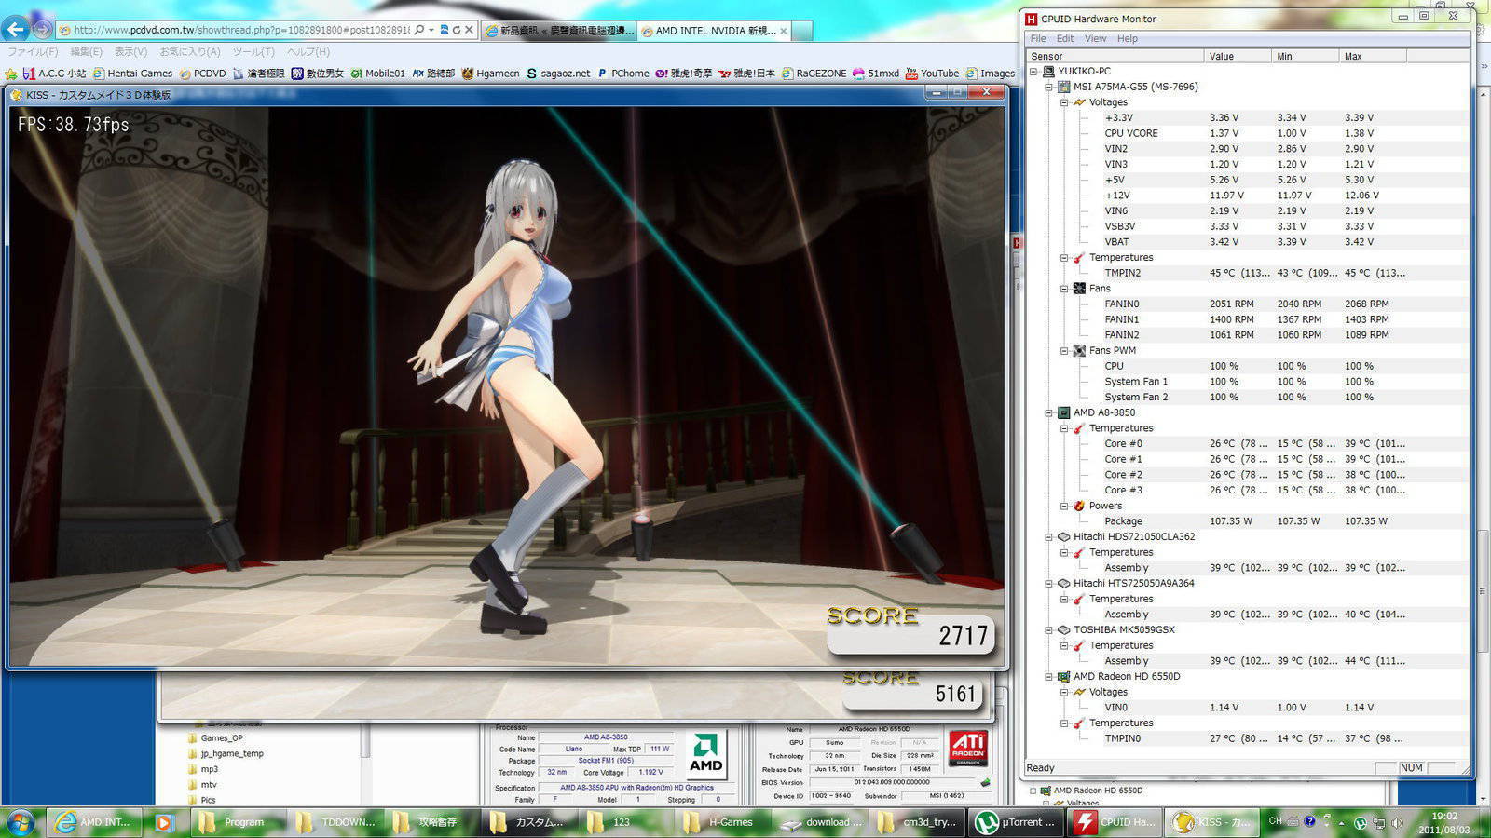Click the Sensor column header
This screenshot has height=838, width=1491.
(1115, 56)
